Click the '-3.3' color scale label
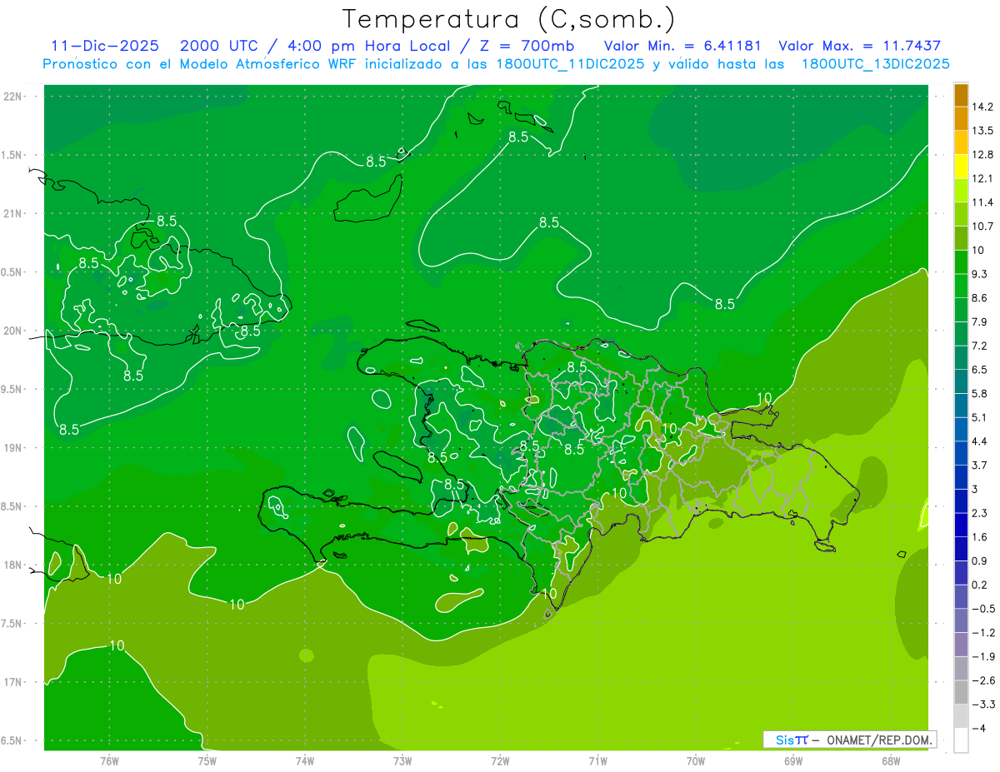This screenshot has height=772, width=1000. point(982,705)
